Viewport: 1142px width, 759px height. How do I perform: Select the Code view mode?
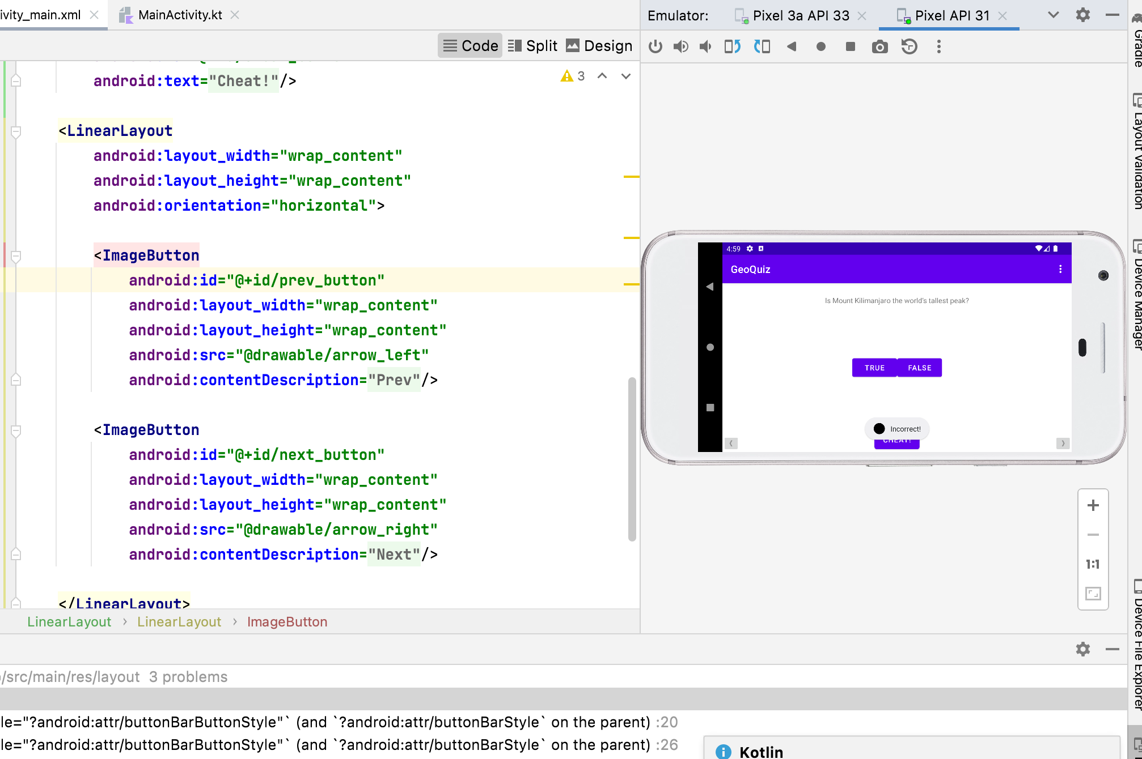[470, 46]
